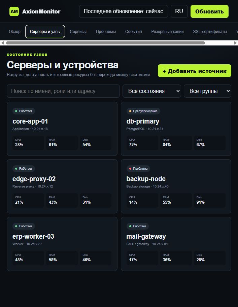Image resolution: width=238 pixels, height=307 pixels.
Task: Click the AM logo icon
Action: coord(14,11)
